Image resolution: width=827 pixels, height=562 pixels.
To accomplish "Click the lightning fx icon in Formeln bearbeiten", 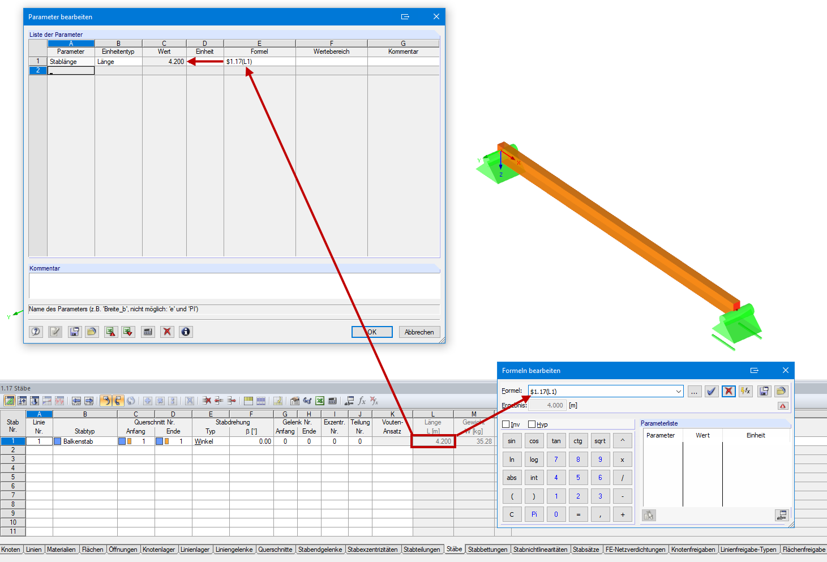I will (745, 391).
